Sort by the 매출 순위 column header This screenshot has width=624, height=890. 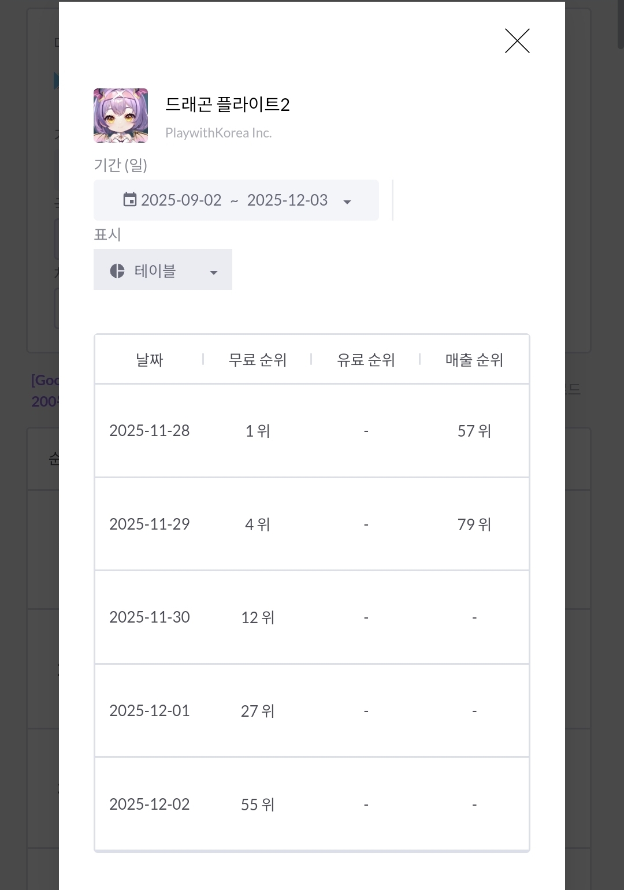[474, 360]
